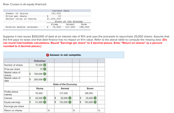Select Normal earnings per share input cell
The width and height of the screenshot is (174, 113).
63,106
